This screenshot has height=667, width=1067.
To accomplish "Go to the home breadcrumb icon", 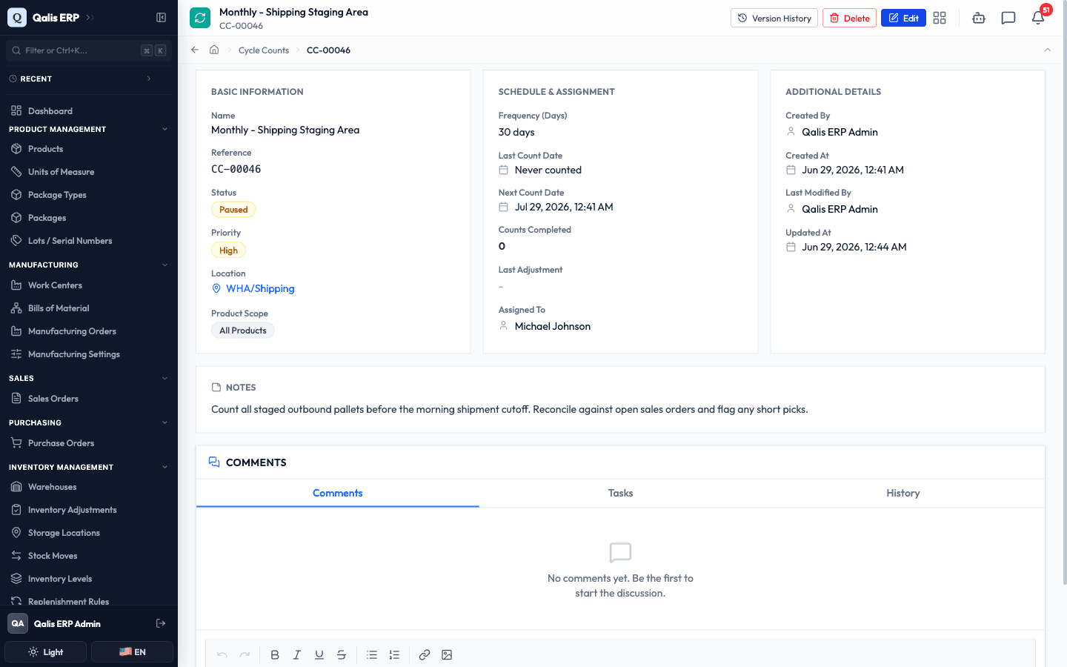I will coord(214,50).
